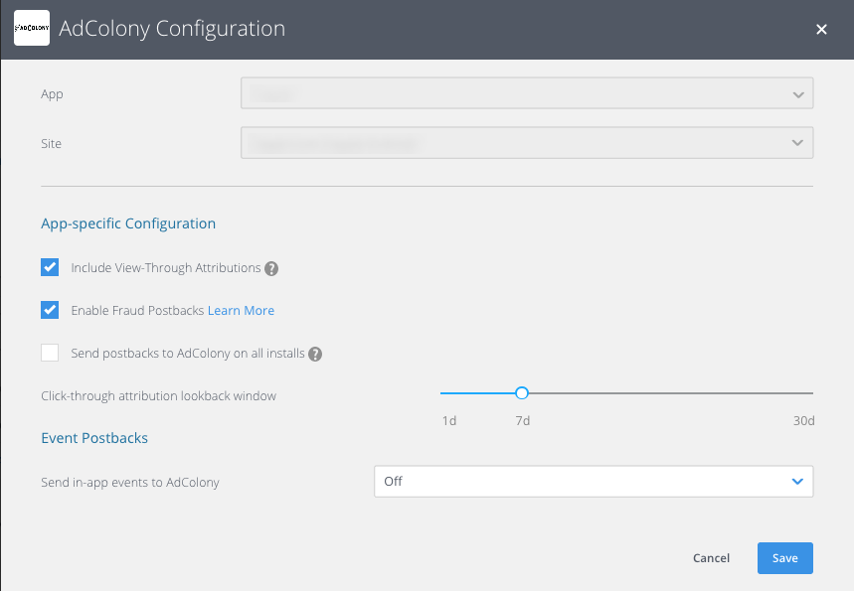
Task: Click the App-specific Configuration heading
Action: click(x=128, y=223)
